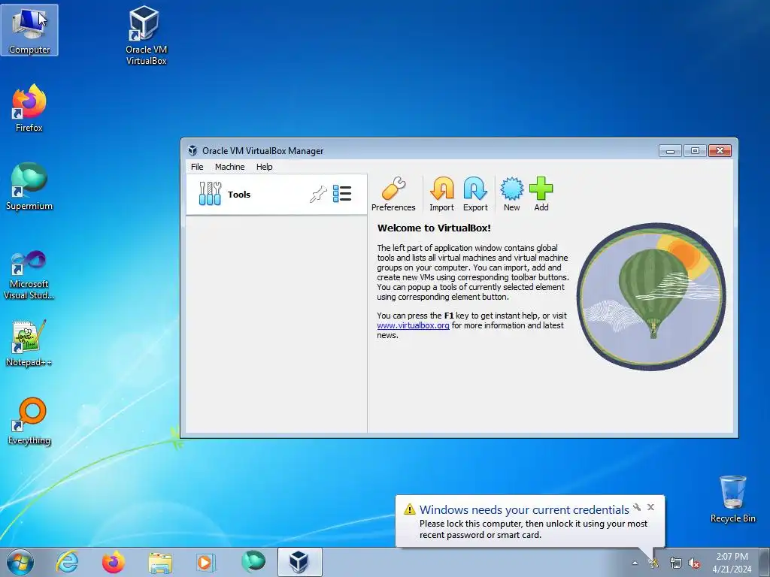The height and width of the screenshot is (577, 770).
Task: Open the taskbar clock showing 2:07 PM
Action: tap(732, 563)
